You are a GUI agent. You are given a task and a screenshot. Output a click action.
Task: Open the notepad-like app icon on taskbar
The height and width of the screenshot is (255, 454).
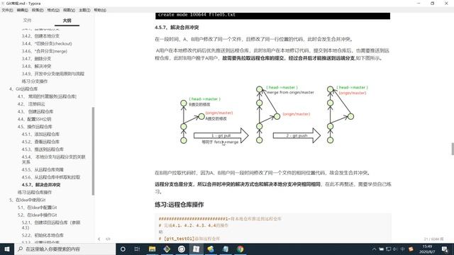226,249
